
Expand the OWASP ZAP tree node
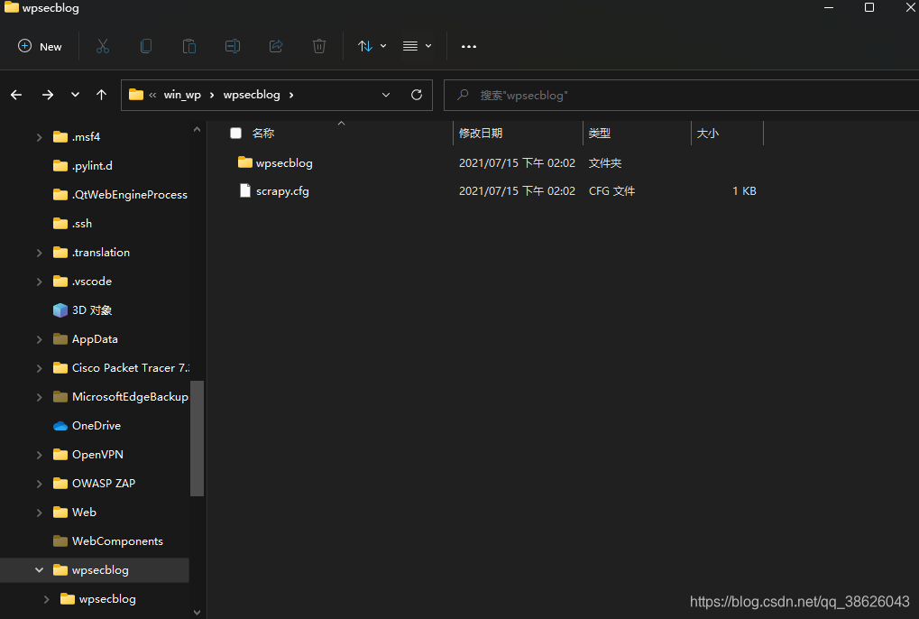click(x=40, y=484)
